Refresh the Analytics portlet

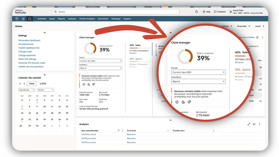click(254, 124)
